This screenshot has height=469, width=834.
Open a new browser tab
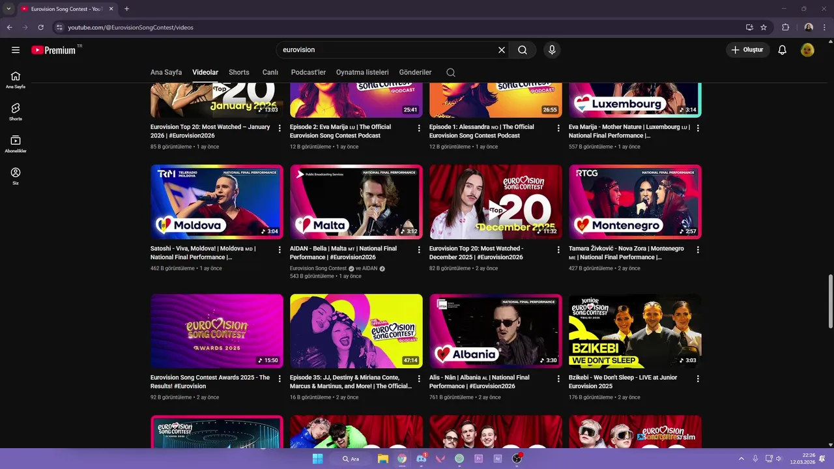pyautogui.click(x=126, y=9)
